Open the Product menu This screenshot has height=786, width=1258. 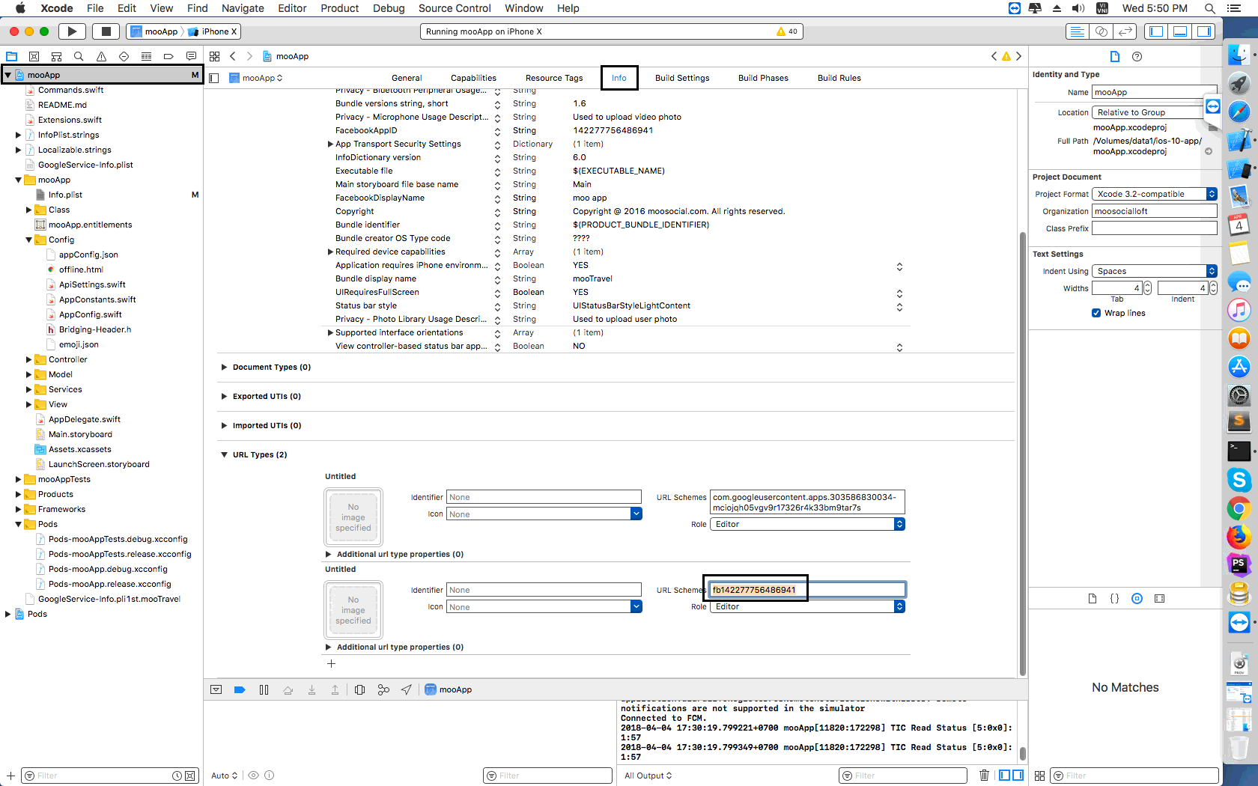click(x=339, y=8)
